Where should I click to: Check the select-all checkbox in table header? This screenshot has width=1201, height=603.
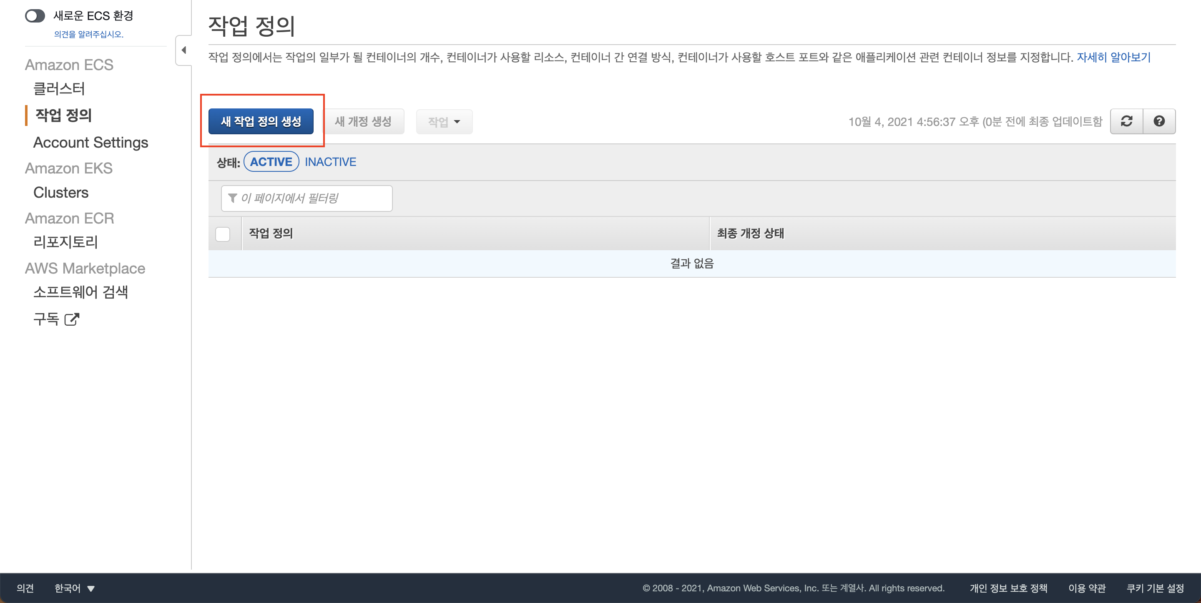click(x=223, y=234)
